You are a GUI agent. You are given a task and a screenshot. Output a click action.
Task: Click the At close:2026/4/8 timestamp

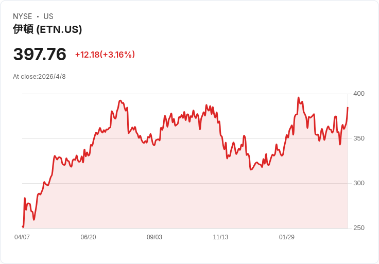39,77
